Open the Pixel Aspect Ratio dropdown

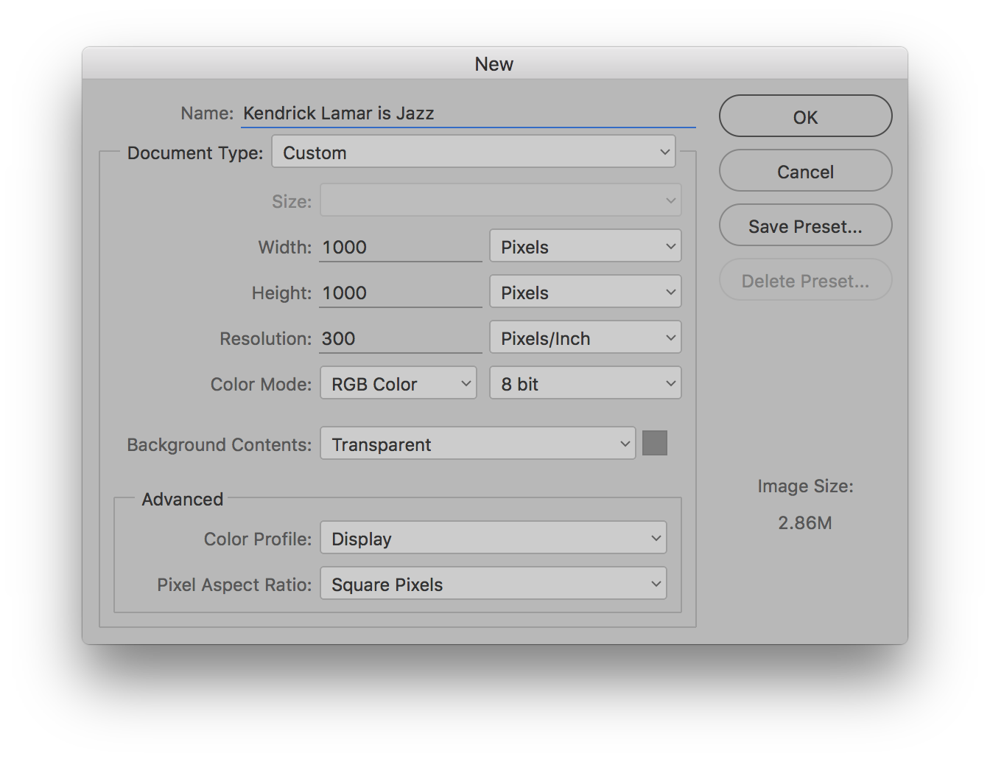point(493,584)
